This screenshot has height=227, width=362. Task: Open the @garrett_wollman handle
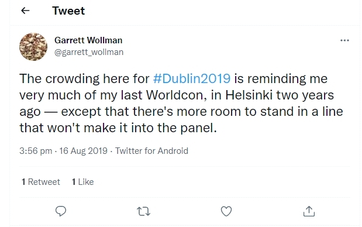tap(89, 52)
